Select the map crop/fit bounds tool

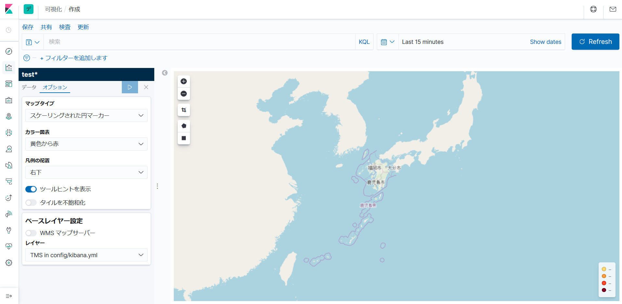[x=184, y=110]
